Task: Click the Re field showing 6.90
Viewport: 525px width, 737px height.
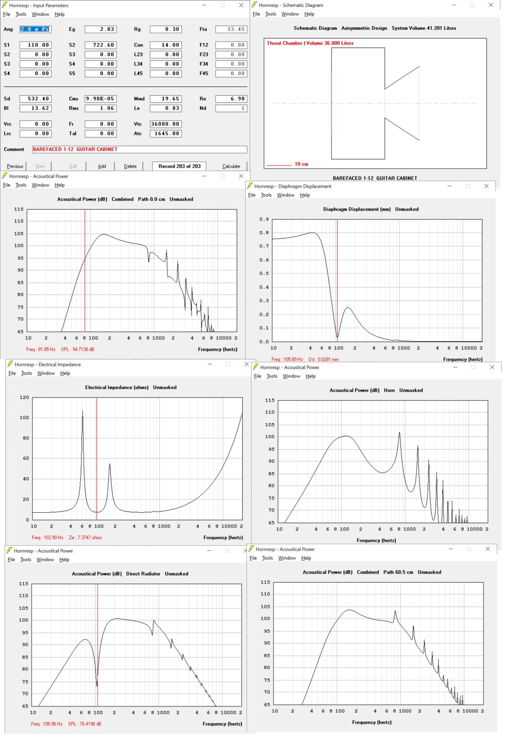Action: [x=231, y=99]
